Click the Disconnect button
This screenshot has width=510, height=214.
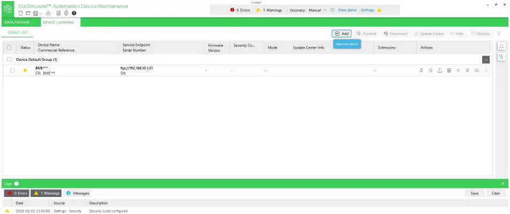(x=396, y=34)
